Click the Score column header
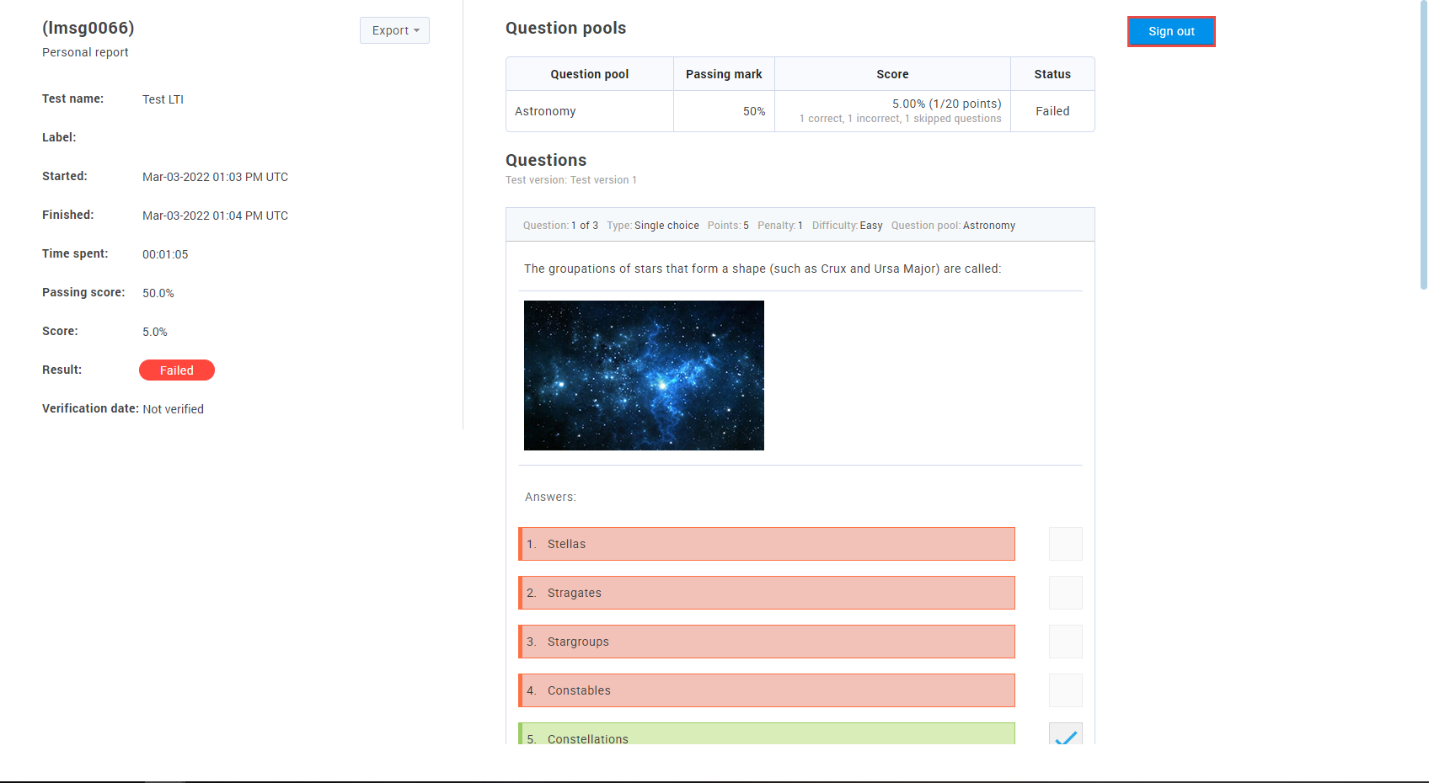Viewport: 1429px width, 783px height. [892, 74]
